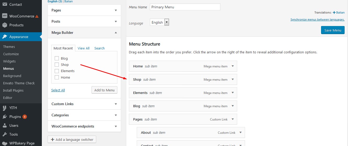Expand the Shop menu item arrow
Viewport: 348px width, 146px height.
coord(233,79)
